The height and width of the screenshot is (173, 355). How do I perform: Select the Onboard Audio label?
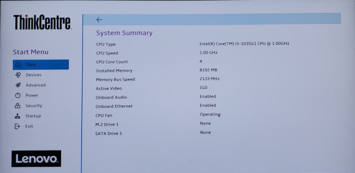(111, 97)
